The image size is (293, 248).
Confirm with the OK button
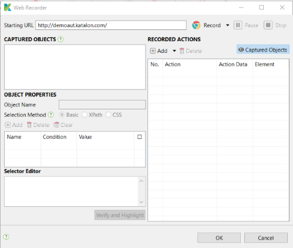[219, 238]
